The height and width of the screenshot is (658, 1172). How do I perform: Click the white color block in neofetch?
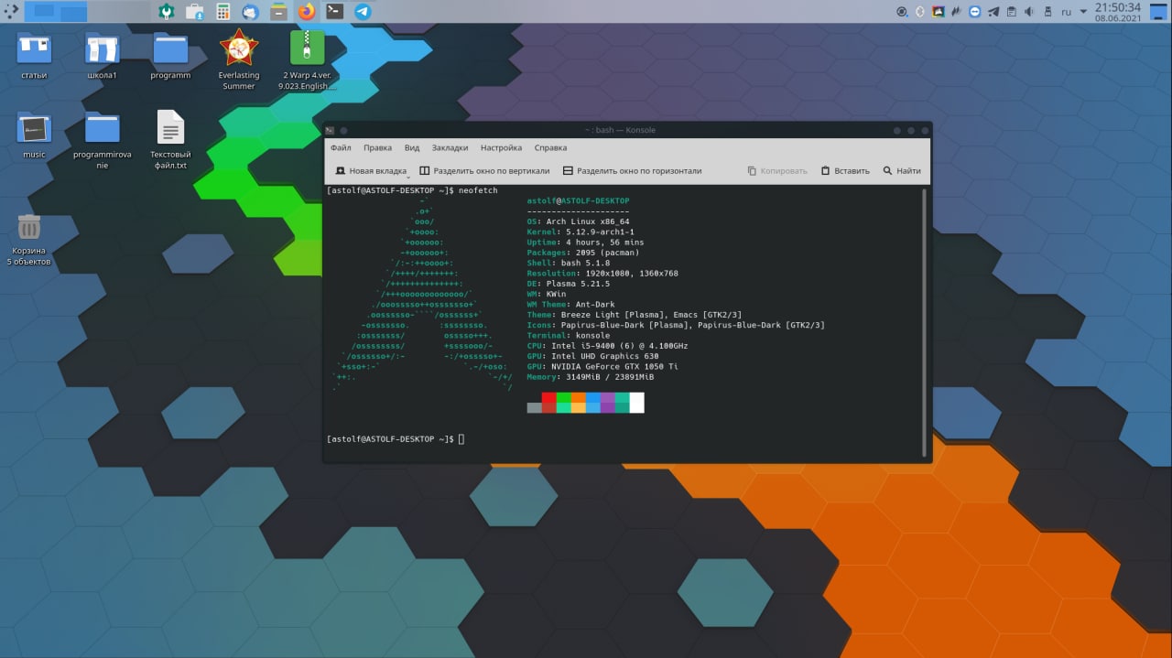[x=637, y=403]
